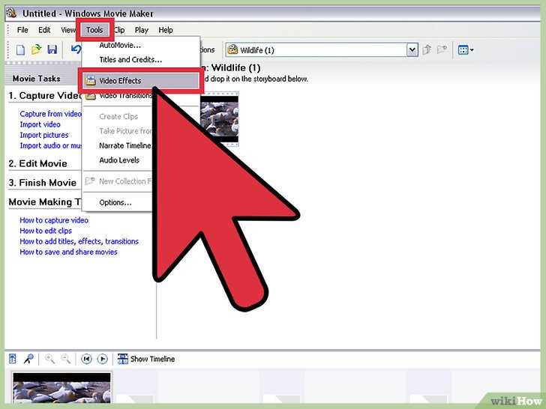Click the New Project toolbar icon
Screen dimensions: 546x409
click(x=20, y=50)
